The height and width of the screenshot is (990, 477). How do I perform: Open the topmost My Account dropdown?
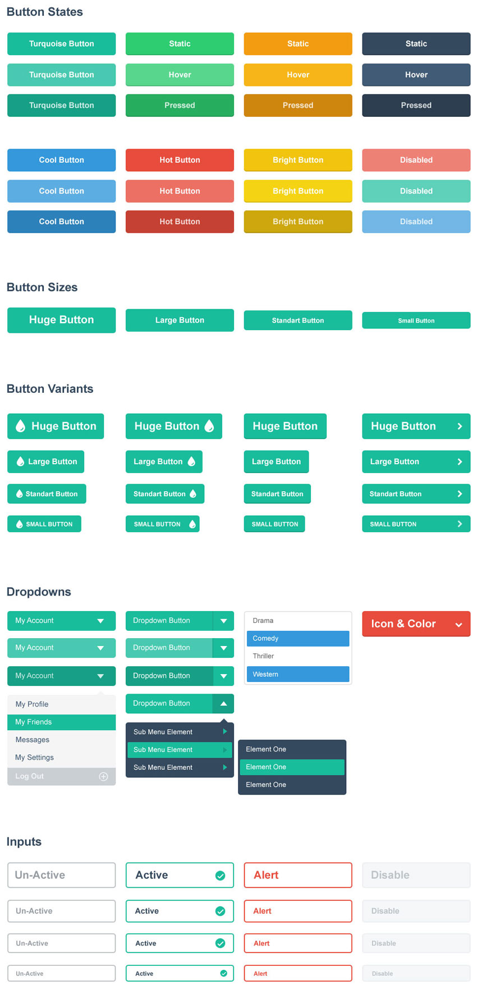coord(62,621)
